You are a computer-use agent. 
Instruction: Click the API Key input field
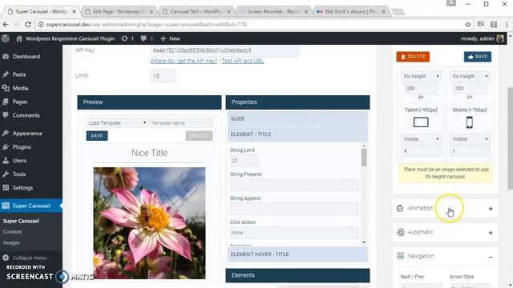[x=224, y=50]
